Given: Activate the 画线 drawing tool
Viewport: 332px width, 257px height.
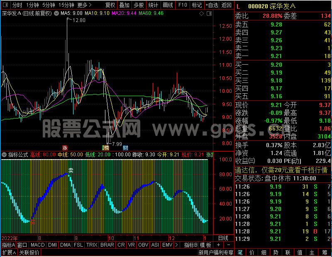Looking at the screenshot, I should coord(168,5).
